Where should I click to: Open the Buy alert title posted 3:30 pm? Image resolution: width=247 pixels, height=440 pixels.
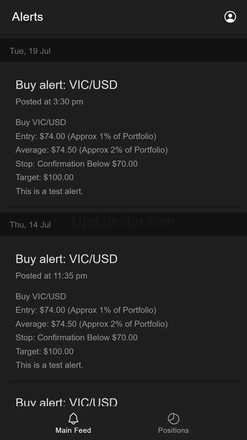click(66, 85)
